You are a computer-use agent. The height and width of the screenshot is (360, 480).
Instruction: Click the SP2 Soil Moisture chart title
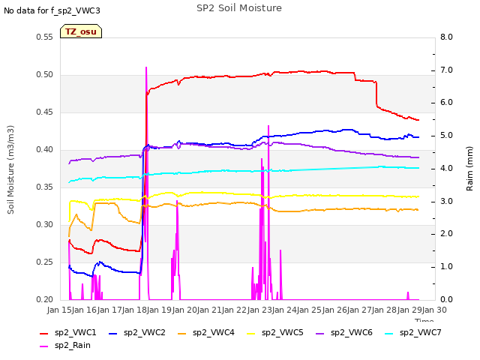coord(239,8)
